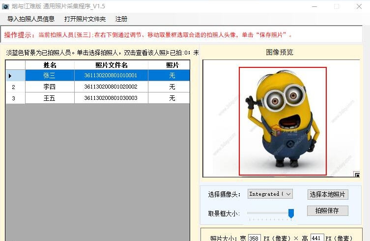
Task: Click the red crop frame in image preview
Action: pos(283,121)
